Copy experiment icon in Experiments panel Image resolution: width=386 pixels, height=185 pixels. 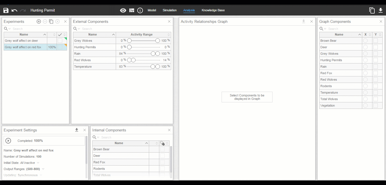coord(51,21)
